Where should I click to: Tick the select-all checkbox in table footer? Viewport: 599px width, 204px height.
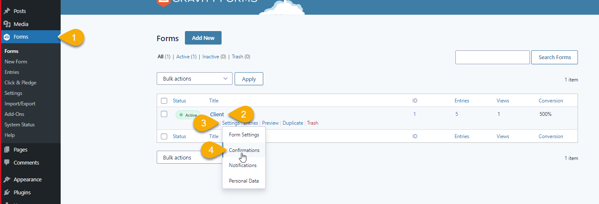(164, 136)
